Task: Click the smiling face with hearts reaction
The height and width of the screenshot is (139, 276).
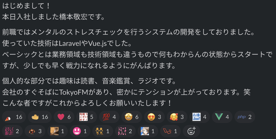Action: 177,117
